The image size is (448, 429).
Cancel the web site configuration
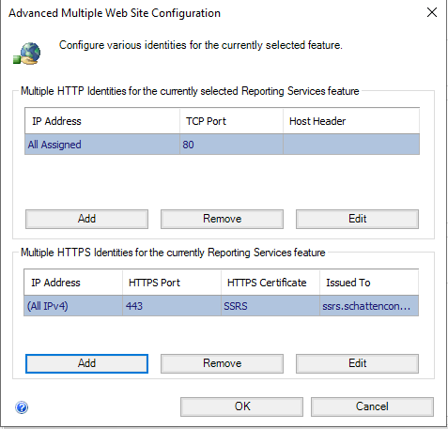[x=372, y=406]
